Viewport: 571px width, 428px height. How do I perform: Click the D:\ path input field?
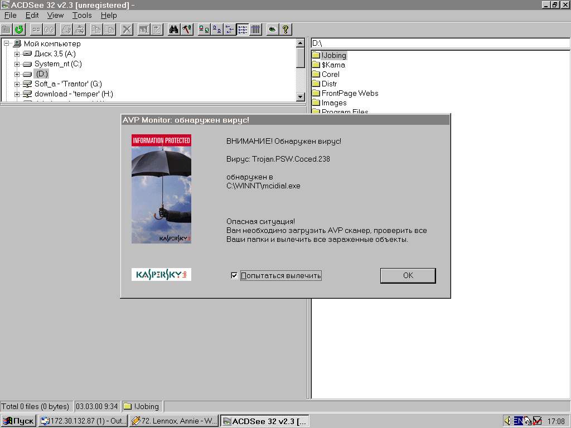tap(441, 43)
